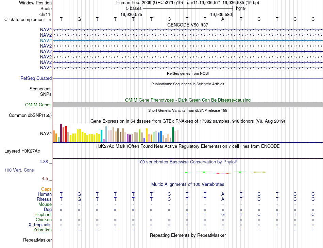Click 'Click to complement -->' to complement bases
Image resolution: width=323 pixels, height=248 pixels.
[28, 20]
